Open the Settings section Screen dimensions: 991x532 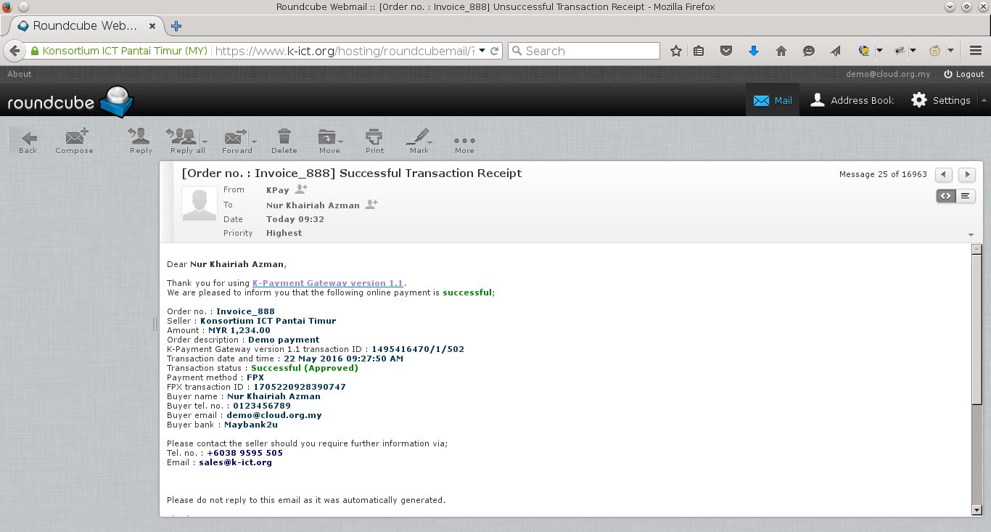click(941, 100)
